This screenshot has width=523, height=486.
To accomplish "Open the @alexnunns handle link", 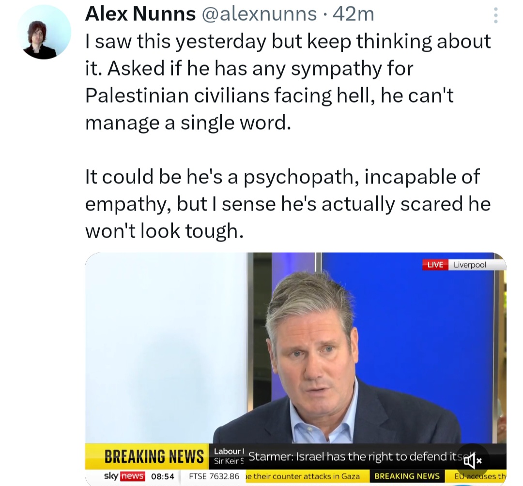I will pos(259,14).
